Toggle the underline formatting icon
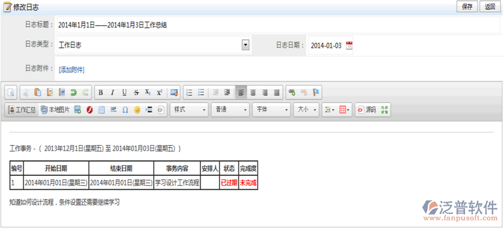The height and width of the screenshot is (228, 504). [x=124, y=93]
